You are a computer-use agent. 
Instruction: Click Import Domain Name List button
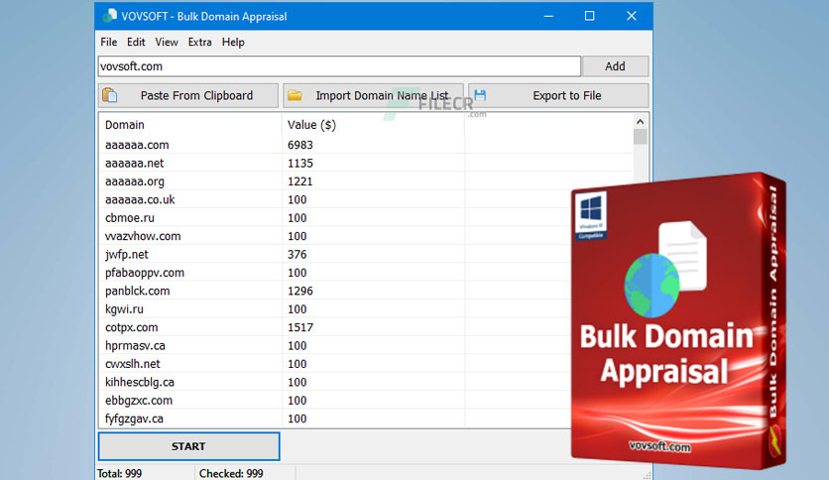pyautogui.click(x=373, y=95)
